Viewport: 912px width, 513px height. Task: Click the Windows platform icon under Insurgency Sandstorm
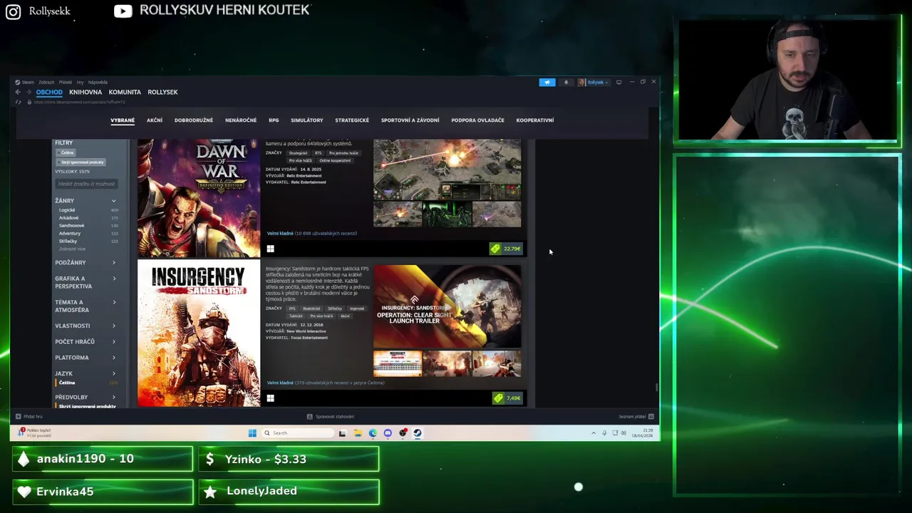[x=270, y=398]
